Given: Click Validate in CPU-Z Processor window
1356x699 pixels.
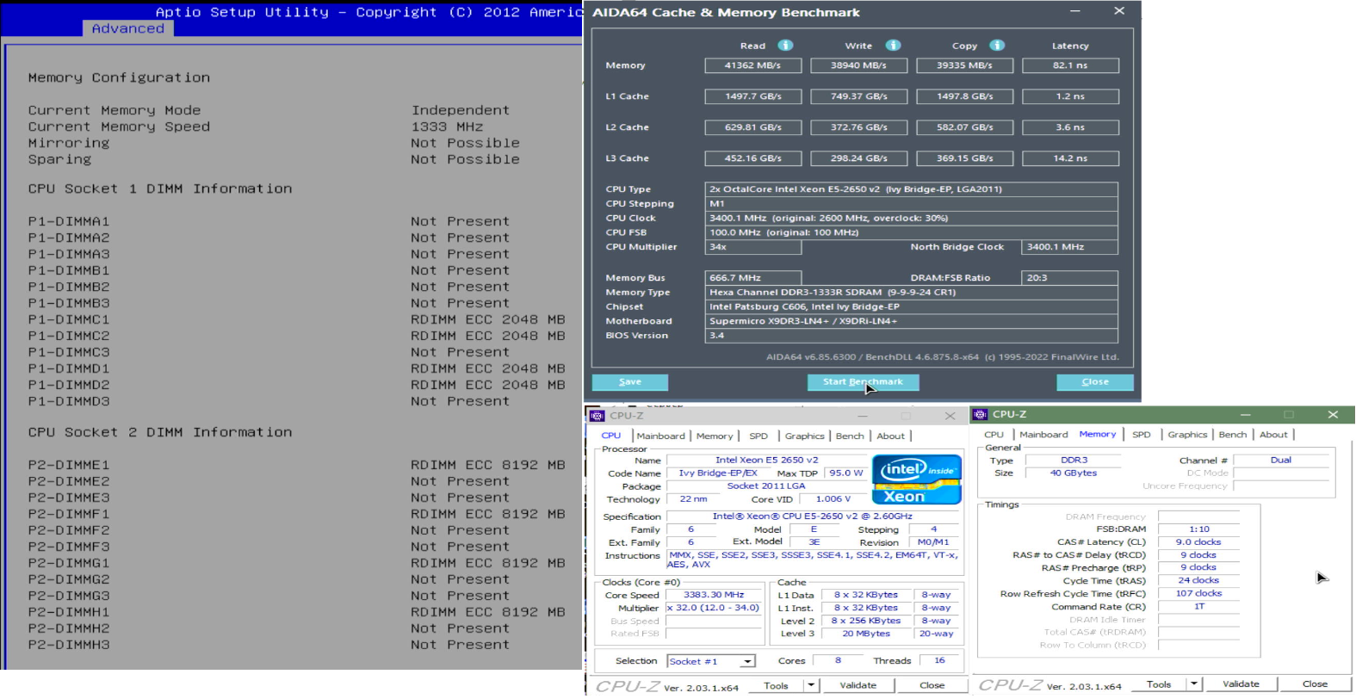Looking at the screenshot, I should pos(858,685).
